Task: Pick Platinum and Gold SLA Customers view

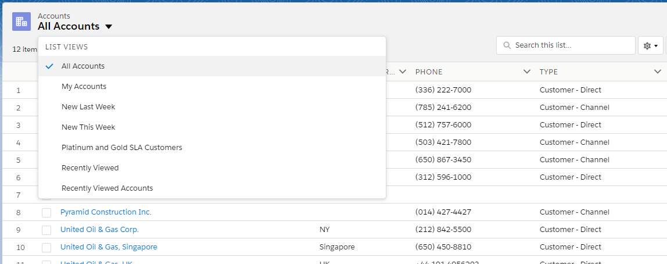Action: tap(122, 148)
